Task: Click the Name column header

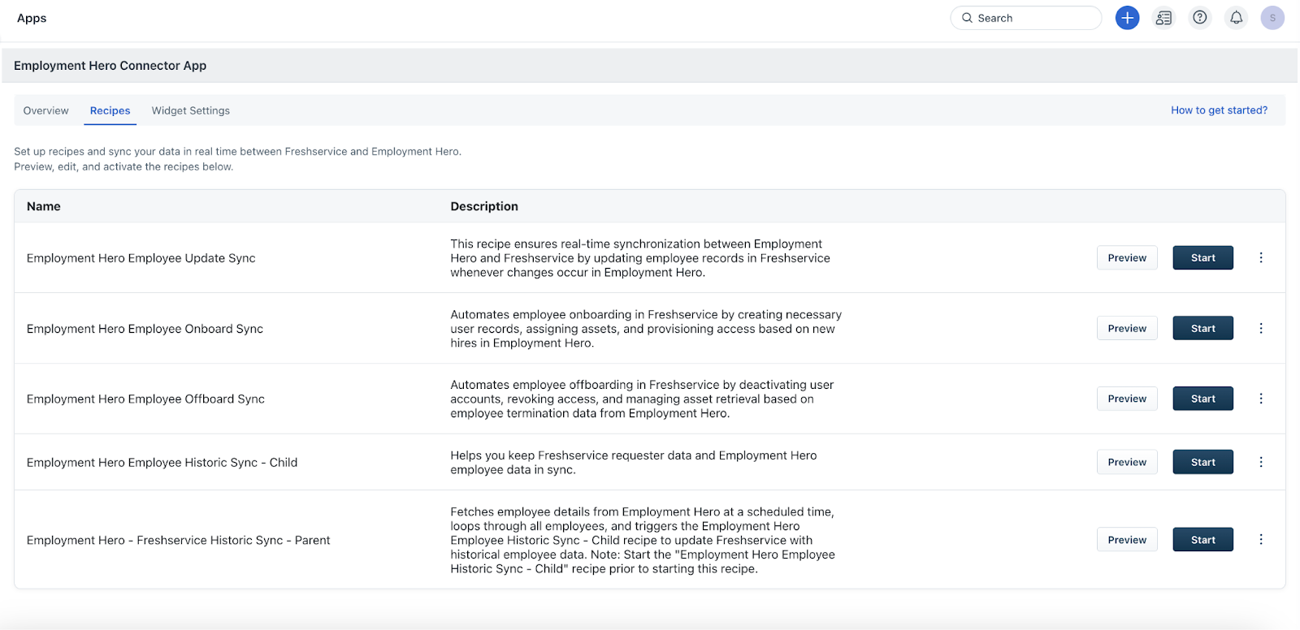Action: (x=44, y=206)
